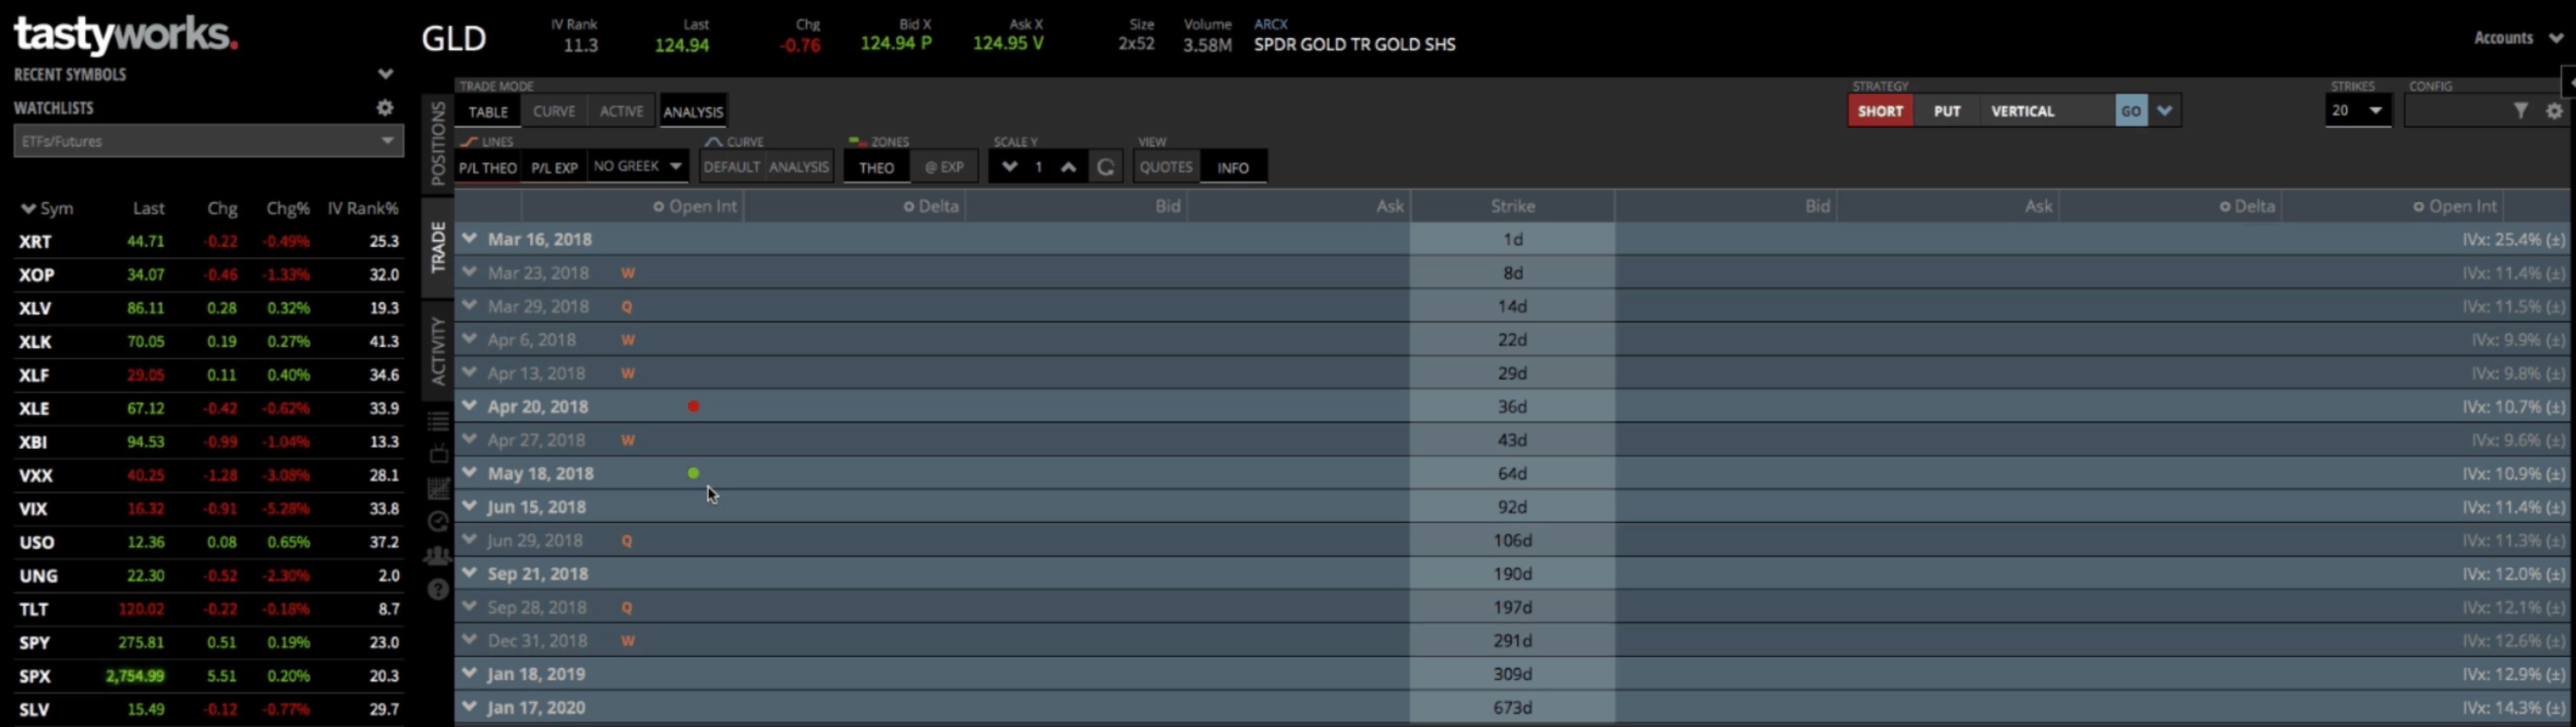
Task: Toggle SHORT strategy direction
Action: point(1880,111)
